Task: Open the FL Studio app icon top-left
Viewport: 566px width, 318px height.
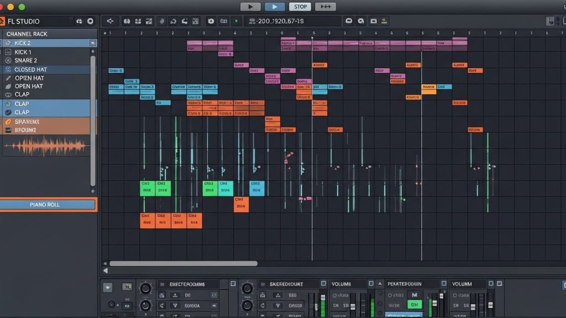Action: tap(4, 21)
